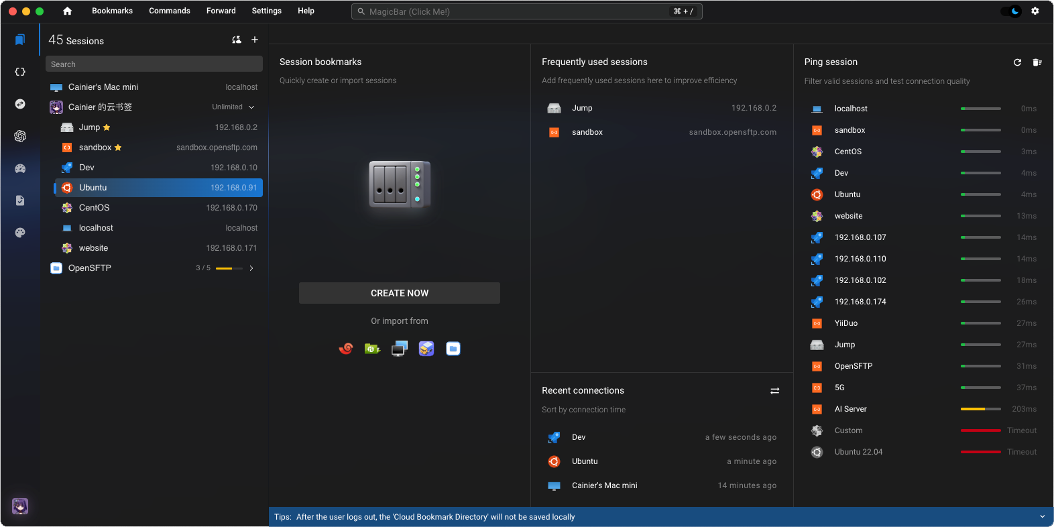Open Dev from Recent connections

click(x=579, y=437)
